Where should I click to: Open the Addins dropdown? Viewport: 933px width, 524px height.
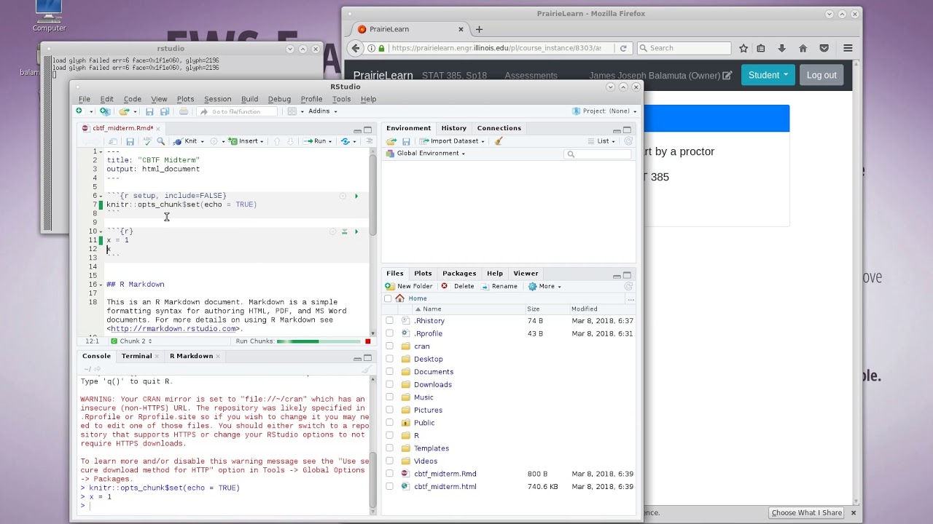[322, 111]
